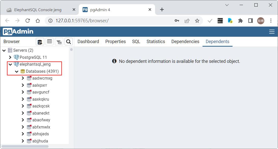View site information icon in address bar

click(x=50, y=21)
